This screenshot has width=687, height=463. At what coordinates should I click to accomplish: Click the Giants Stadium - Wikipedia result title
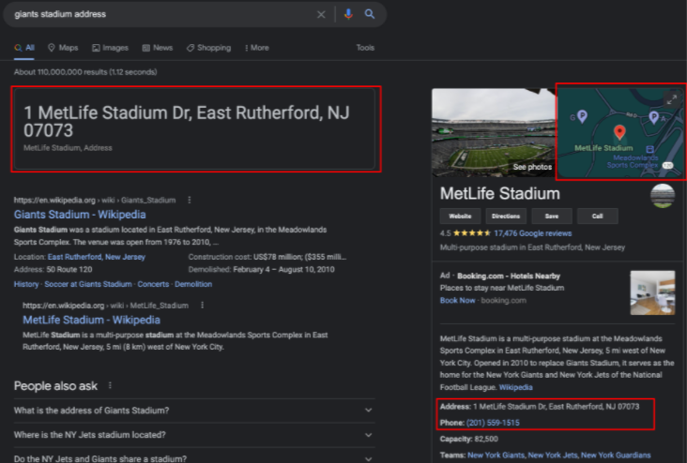[x=80, y=214]
